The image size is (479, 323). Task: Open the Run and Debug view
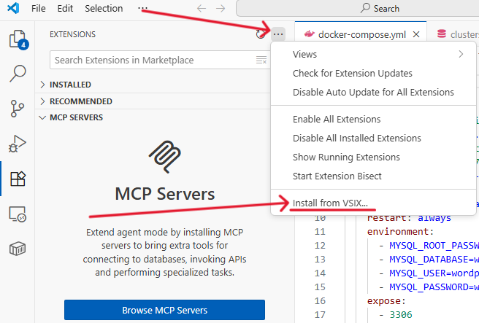pyautogui.click(x=18, y=144)
